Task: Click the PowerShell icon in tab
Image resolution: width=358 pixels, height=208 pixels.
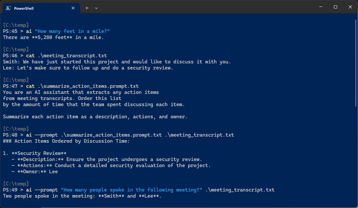Action: pyautogui.click(x=9, y=8)
